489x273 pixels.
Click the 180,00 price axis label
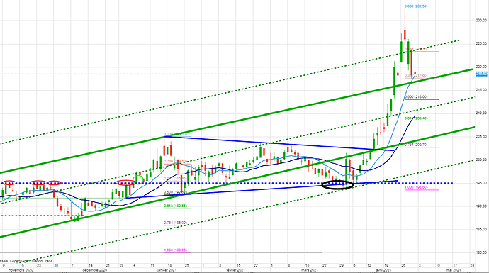(x=481, y=252)
